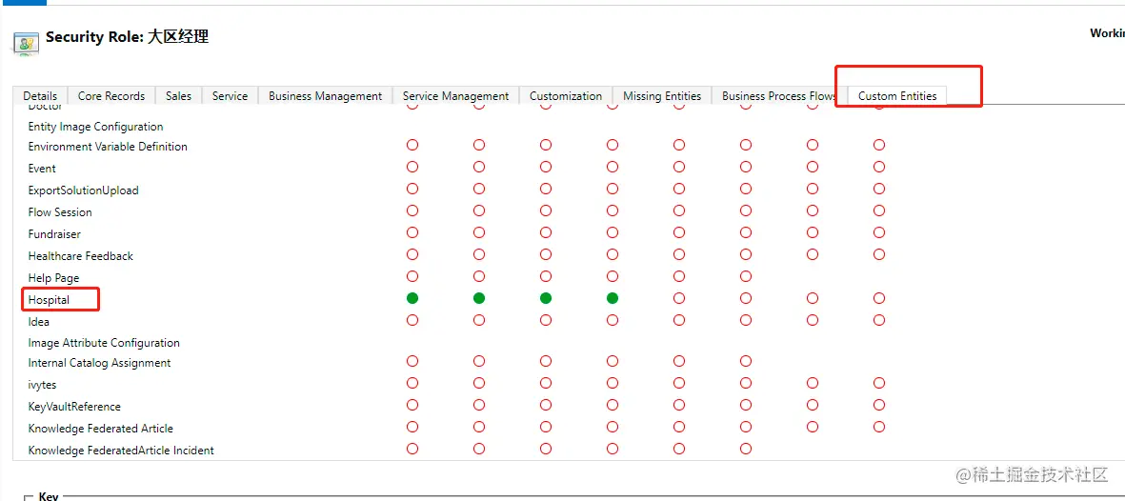Click the Flow Session entity name
This screenshot has width=1125, height=501.
60,212
